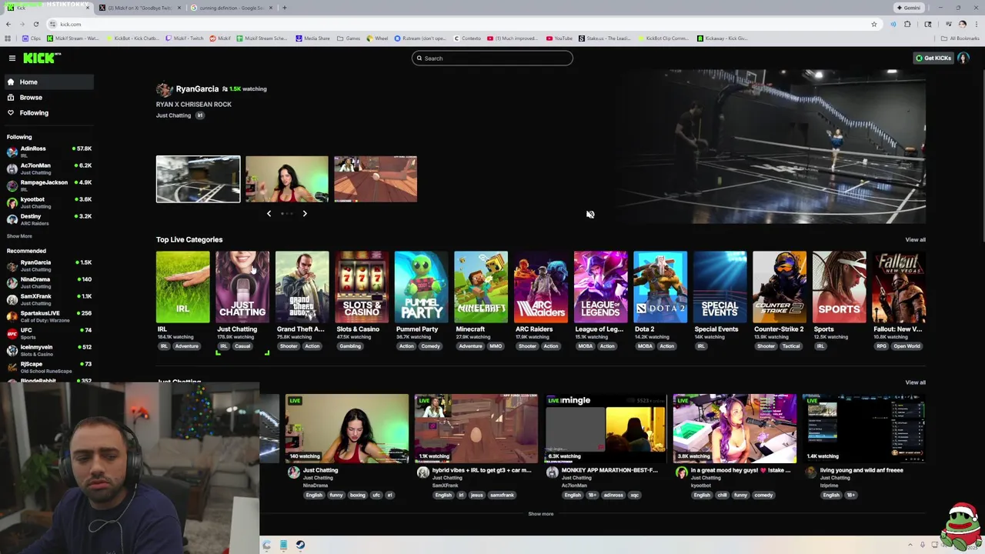Image resolution: width=985 pixels, height=554 pixels.
Task: Open Counter-Strike 2 category card
Action: click(x=780, y=287)
